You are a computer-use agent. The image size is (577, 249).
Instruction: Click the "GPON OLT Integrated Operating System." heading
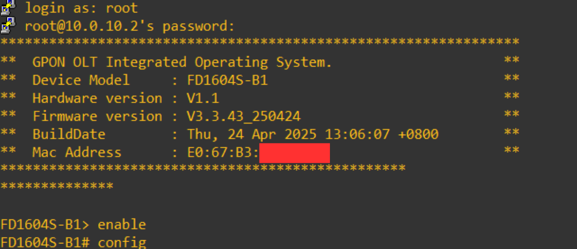coord(182,62)
